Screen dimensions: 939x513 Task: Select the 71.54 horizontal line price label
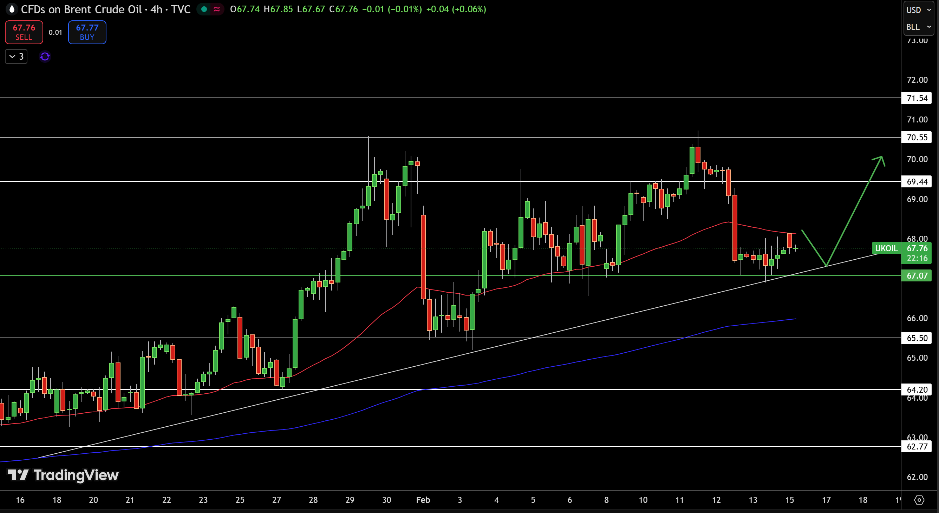(917, 98)
